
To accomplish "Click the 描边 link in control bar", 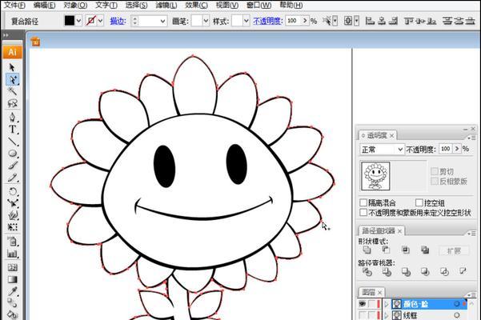I will pyautogui.click(x=118, y=21).
